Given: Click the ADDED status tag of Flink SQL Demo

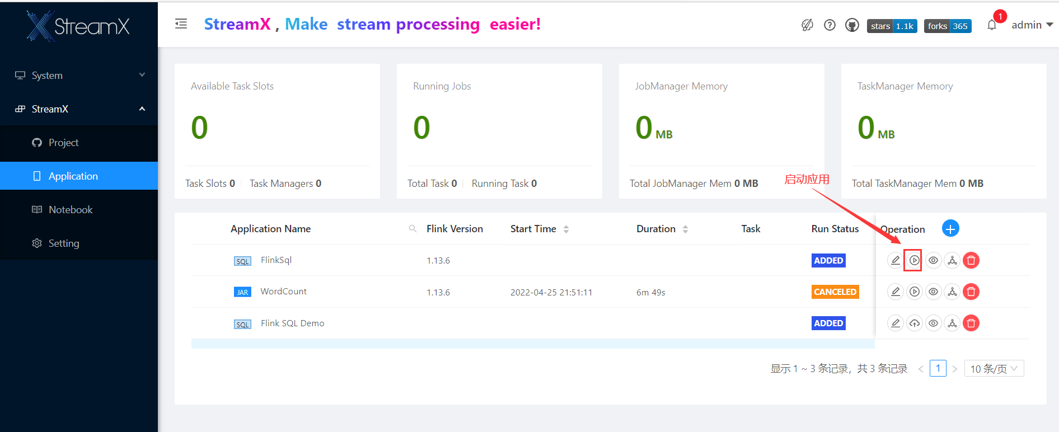Looking at the screenshot, I should [x=828, y=323].
